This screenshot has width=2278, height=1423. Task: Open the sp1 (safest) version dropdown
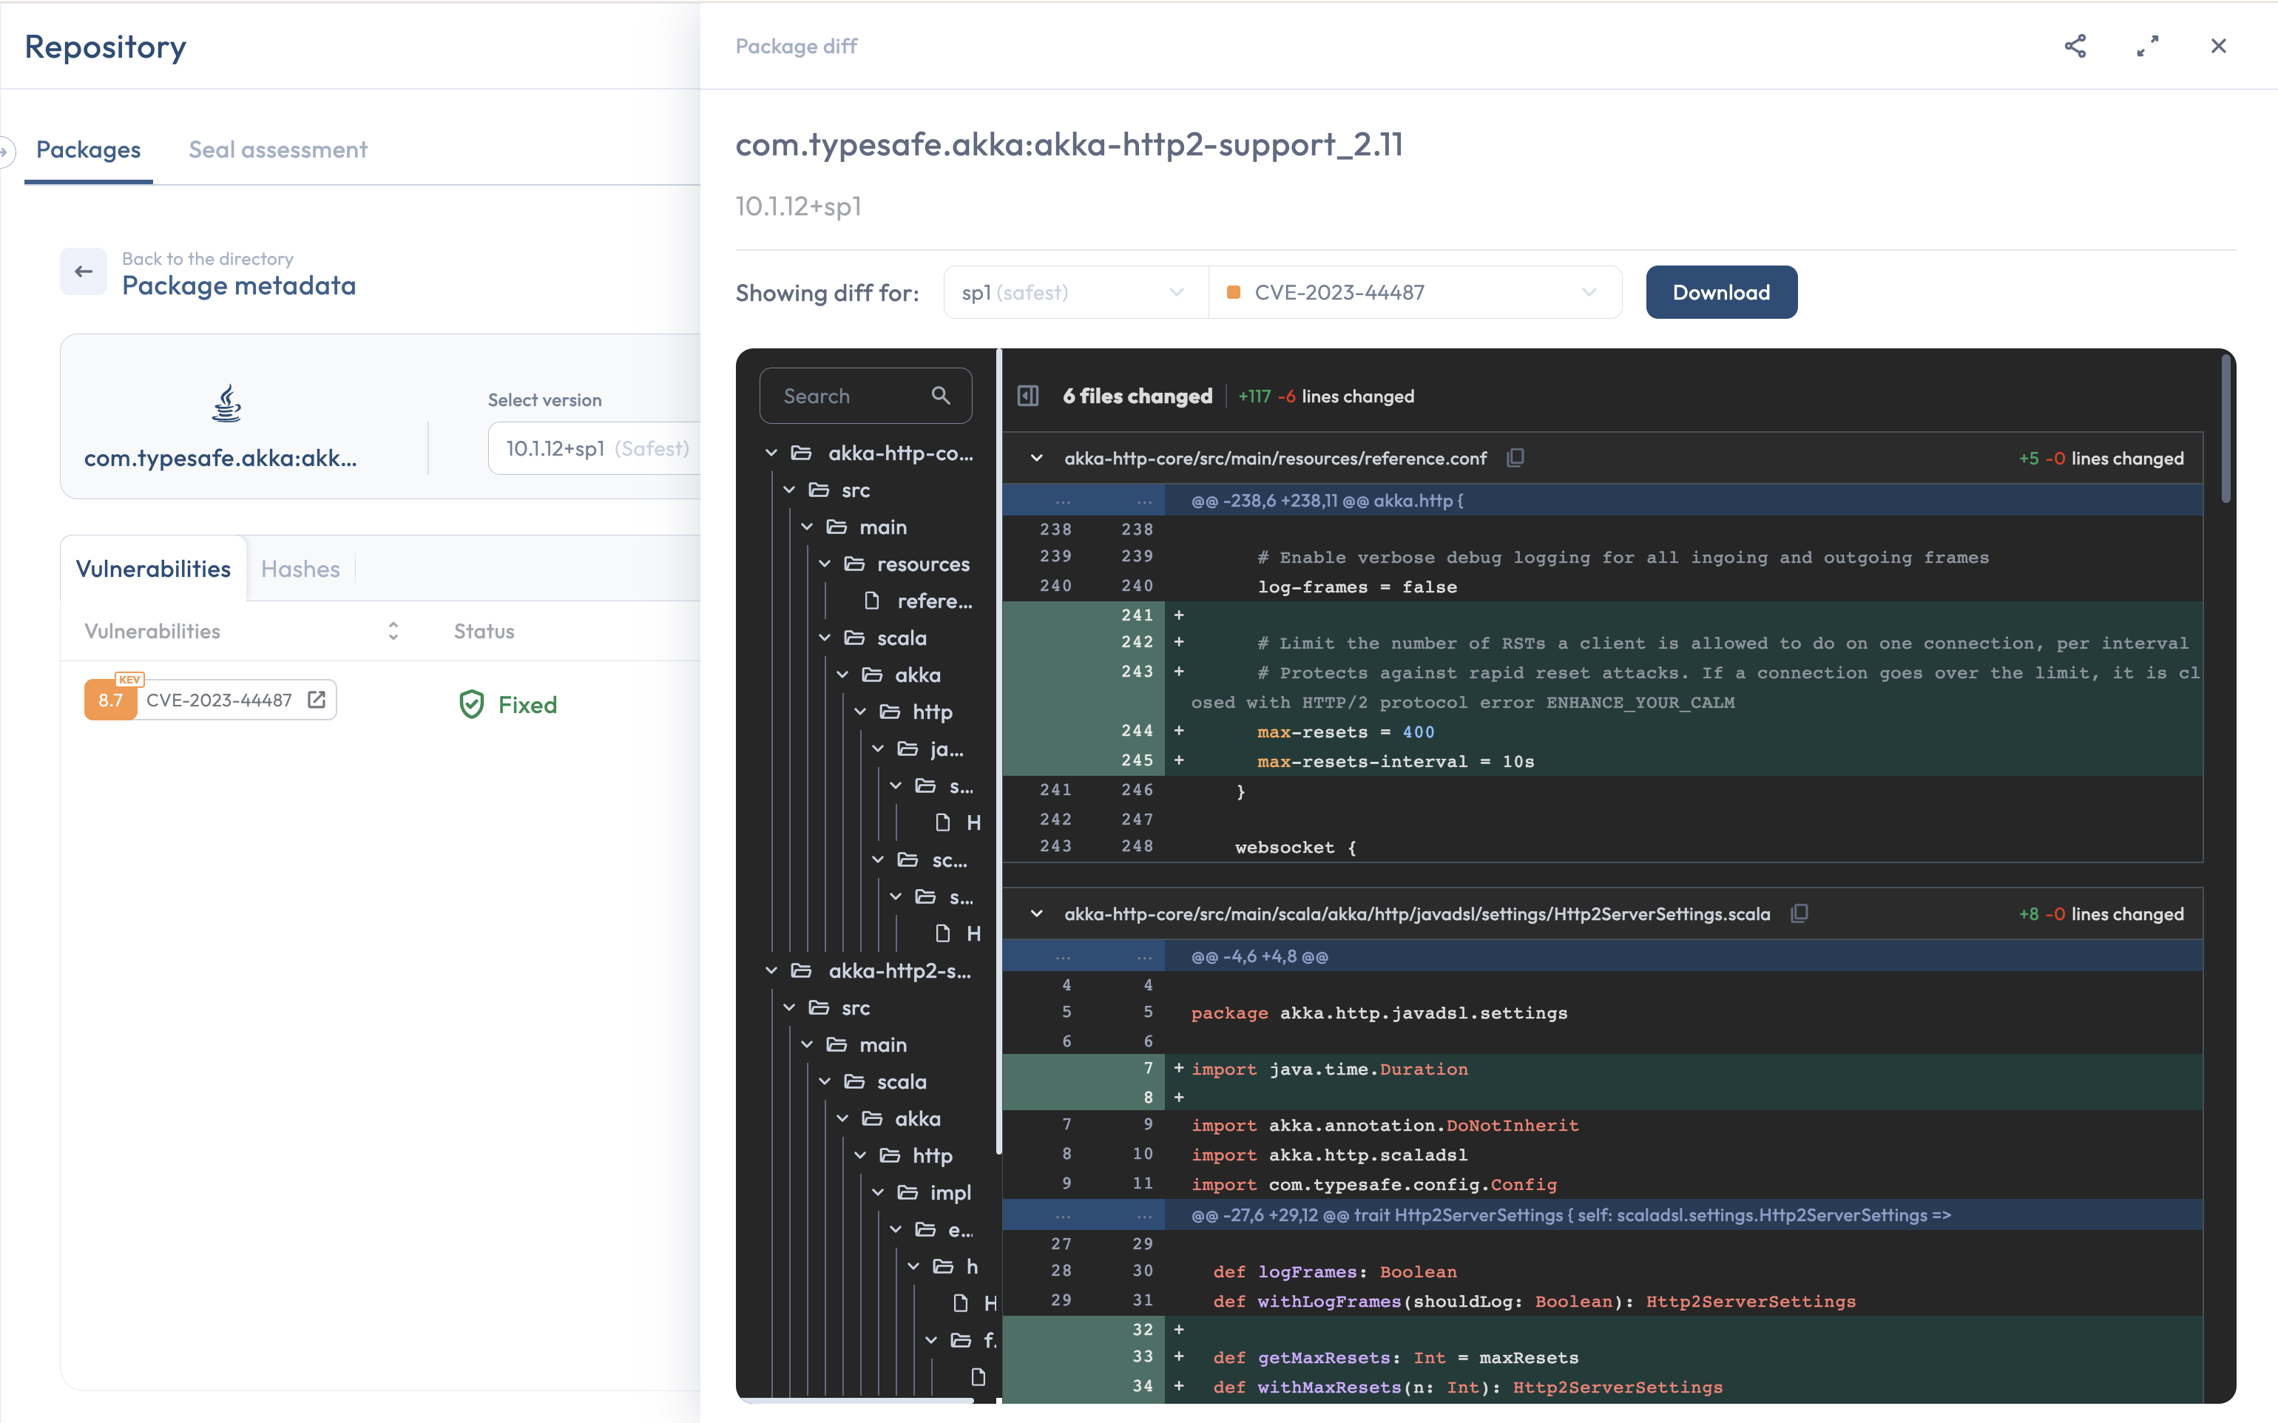[x=1075, y=293]
